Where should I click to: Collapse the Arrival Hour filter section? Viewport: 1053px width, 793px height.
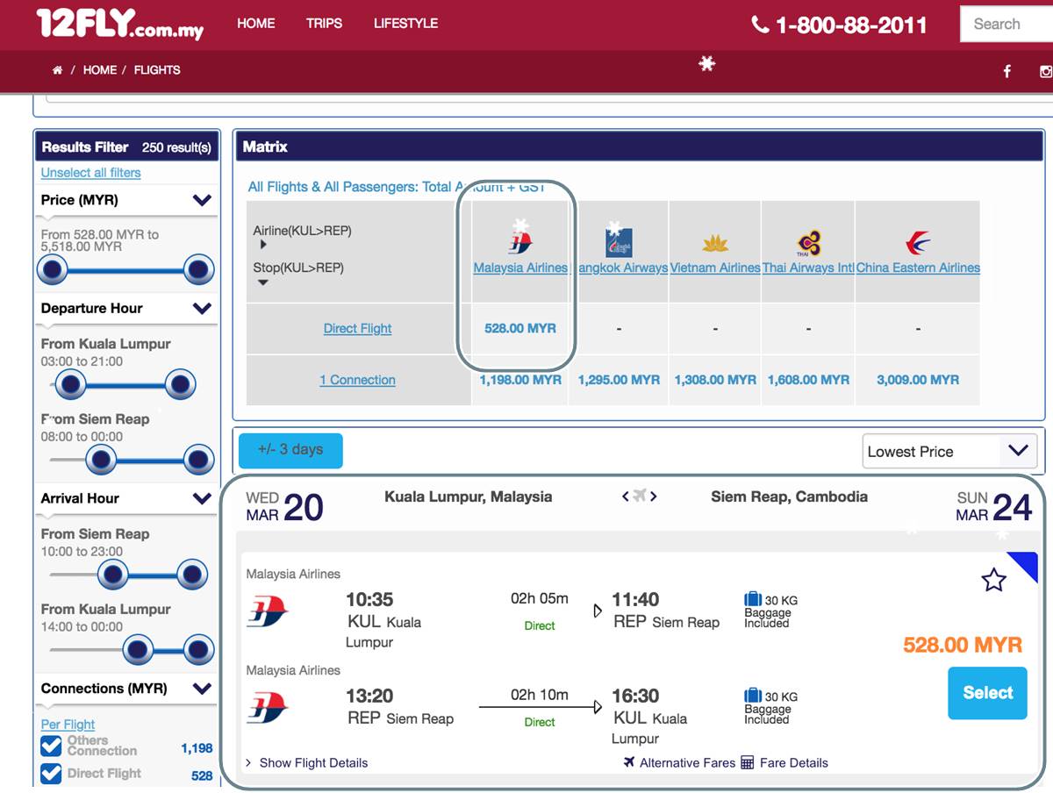(203, 498)
